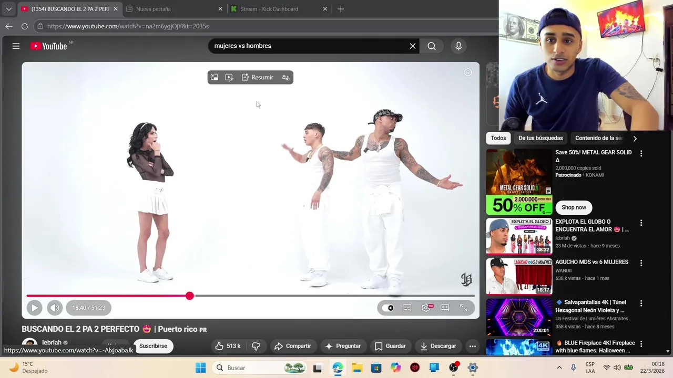Screen dimensions: 673x378
Task: Open player settings gear with HD badge
Action: (x=426, y=308)
